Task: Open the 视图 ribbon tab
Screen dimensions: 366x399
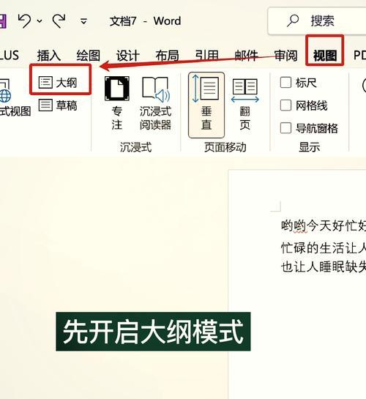Action: coord(325,55)
